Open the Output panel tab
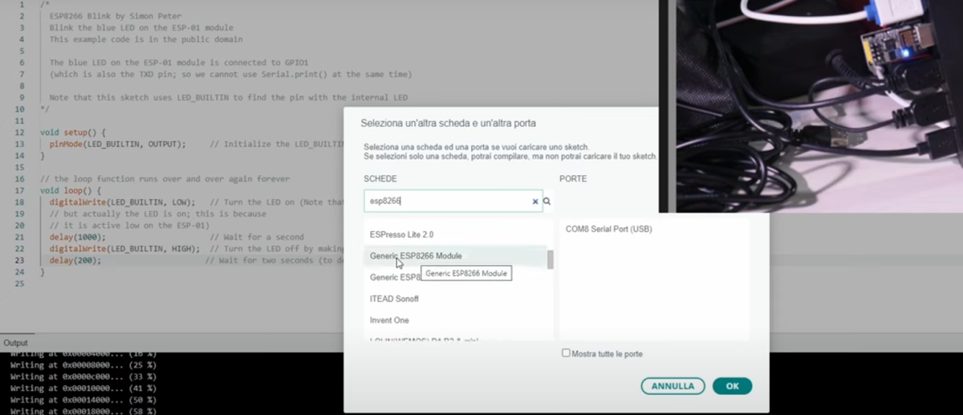Screen dimensions: 963x415 15,343
